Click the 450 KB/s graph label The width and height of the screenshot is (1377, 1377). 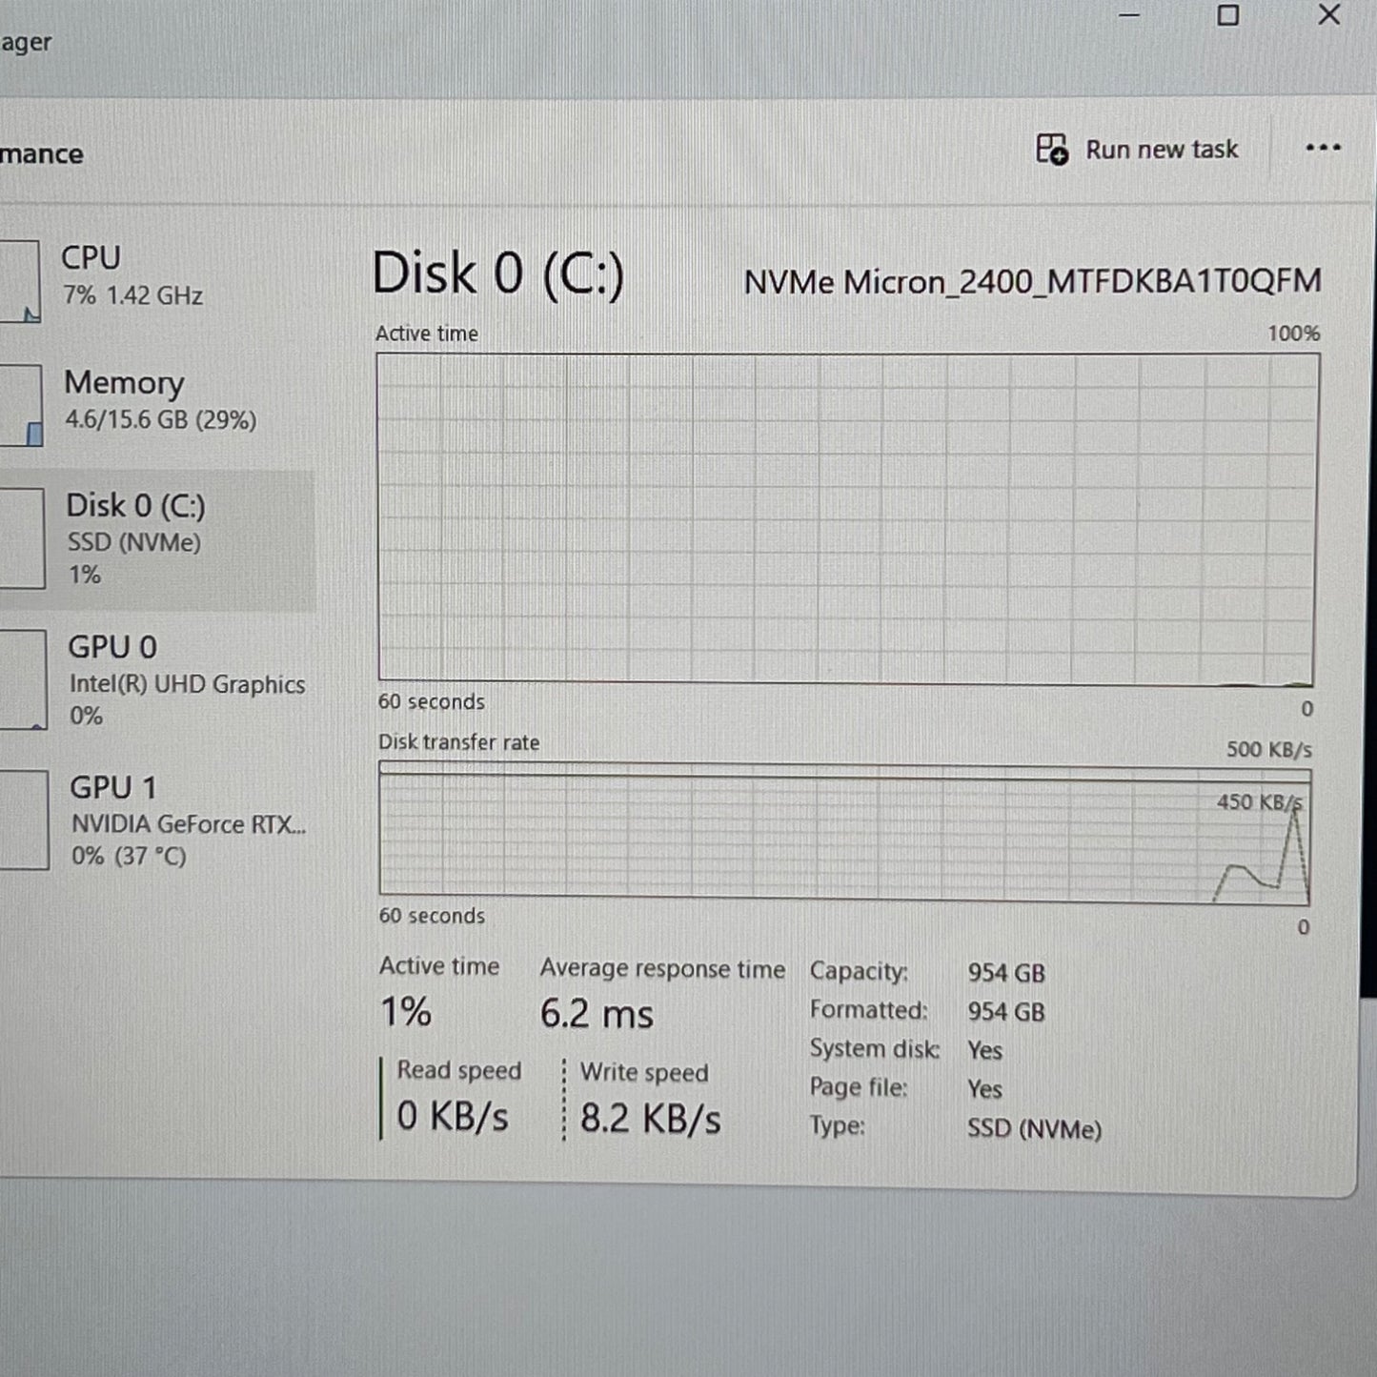pos(1259,802)
